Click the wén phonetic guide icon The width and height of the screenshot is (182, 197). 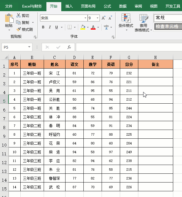[x=106, y=27]
